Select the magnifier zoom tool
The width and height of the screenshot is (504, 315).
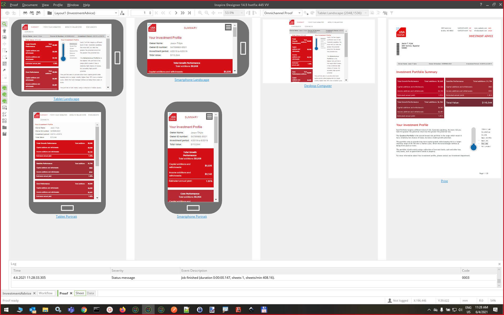tap(4, 24)
